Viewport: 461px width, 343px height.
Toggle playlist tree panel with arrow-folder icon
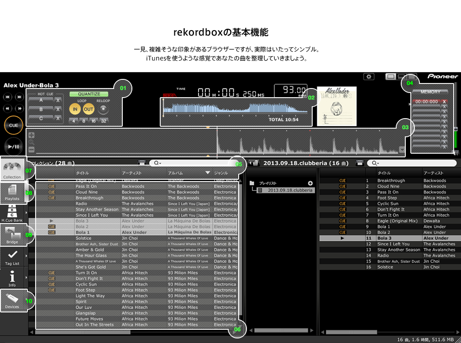click(x=253, y=163)
